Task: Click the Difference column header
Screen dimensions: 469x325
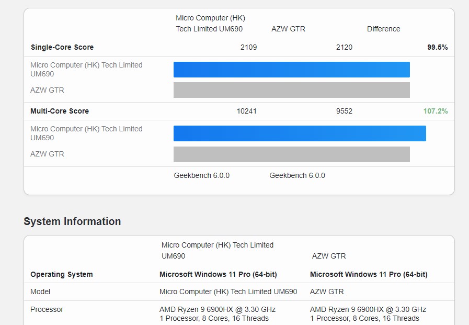Action: [383, 29]
